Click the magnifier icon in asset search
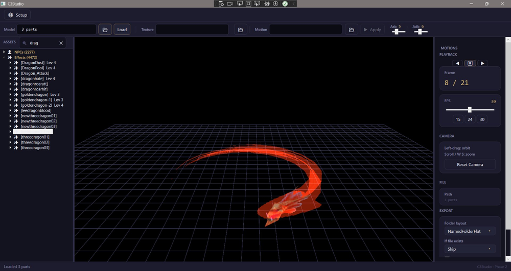The width and height of the screenshot is (511, 271). pyautogui.click(x=25, y=43)
